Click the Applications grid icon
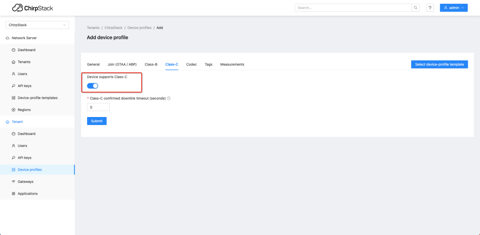This screenshot has width=480, height=235. click(14, 194)
